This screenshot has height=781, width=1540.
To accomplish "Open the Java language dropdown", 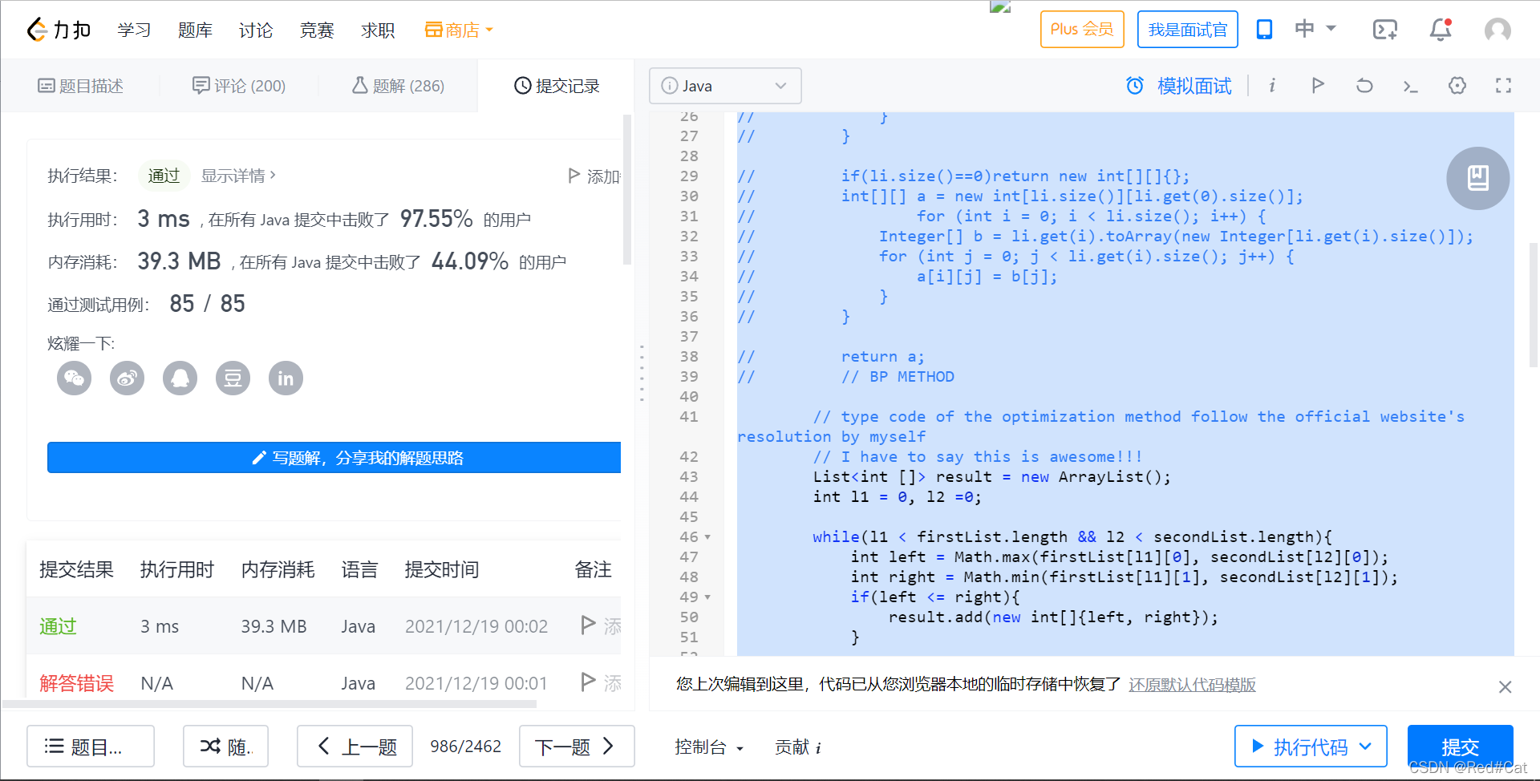I will click(725, 86).
